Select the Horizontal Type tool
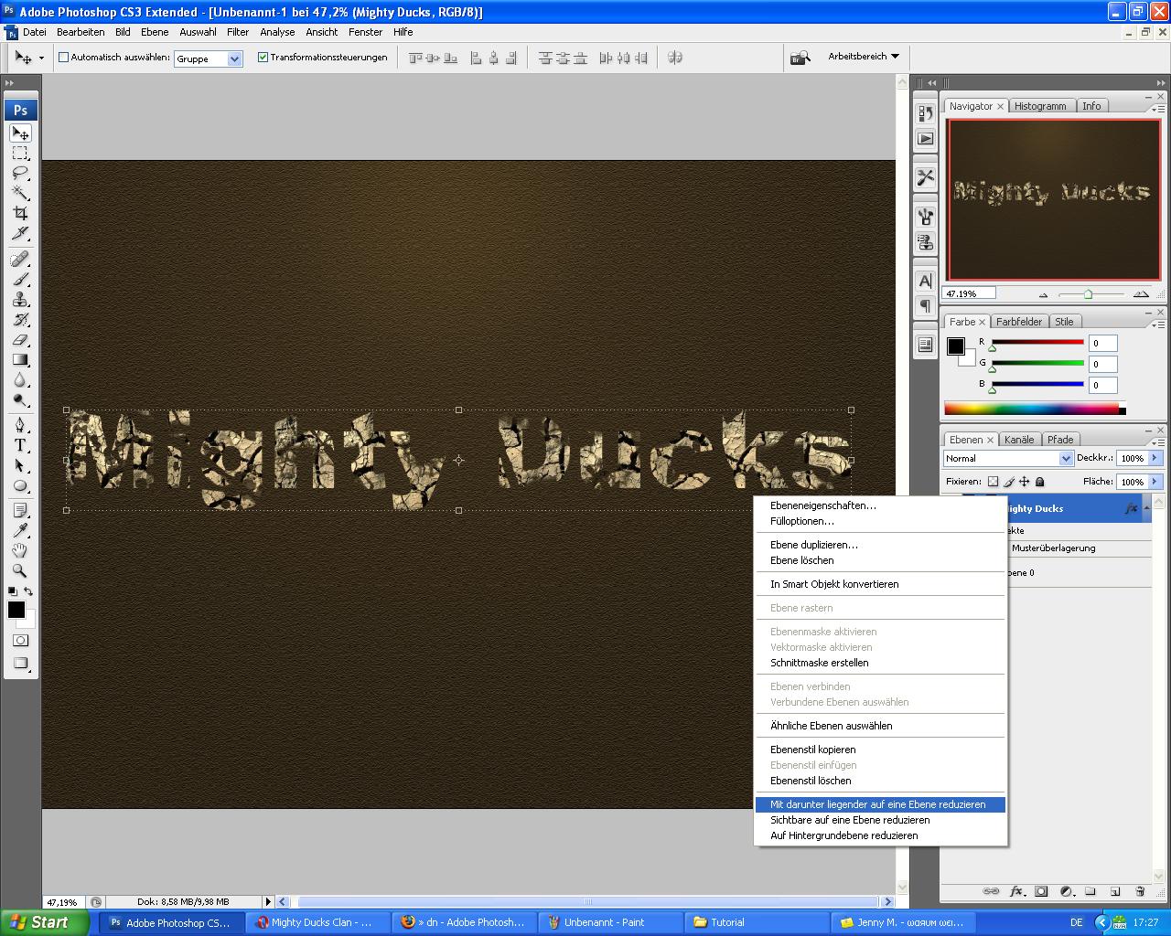 20,445
